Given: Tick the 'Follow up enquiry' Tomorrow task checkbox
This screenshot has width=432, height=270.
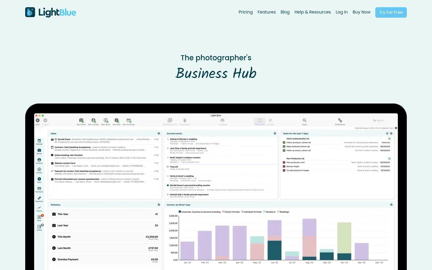Looking at the screenshot, I should pos(284,143).
